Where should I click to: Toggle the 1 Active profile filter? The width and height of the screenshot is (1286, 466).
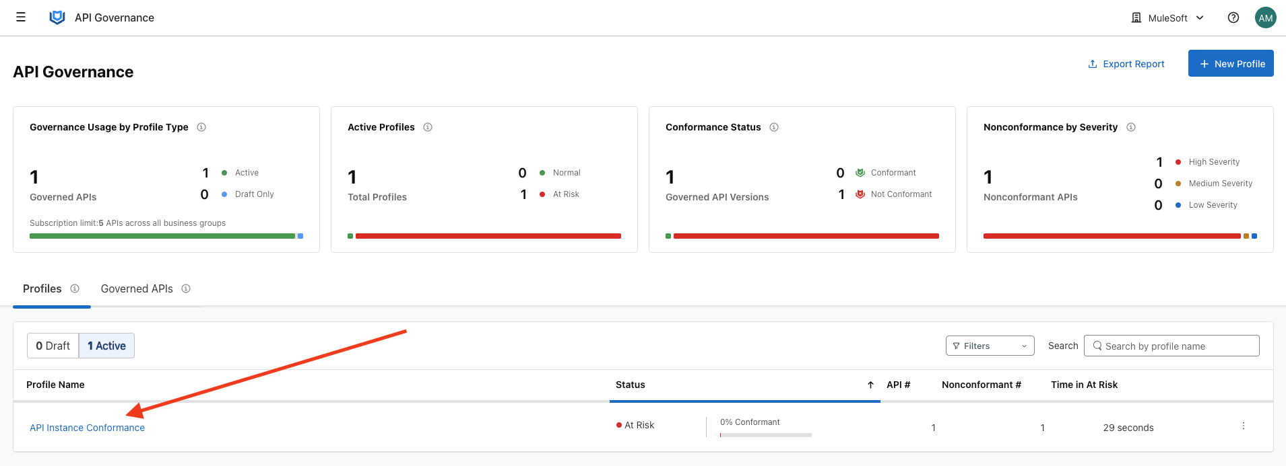point(106,346)
